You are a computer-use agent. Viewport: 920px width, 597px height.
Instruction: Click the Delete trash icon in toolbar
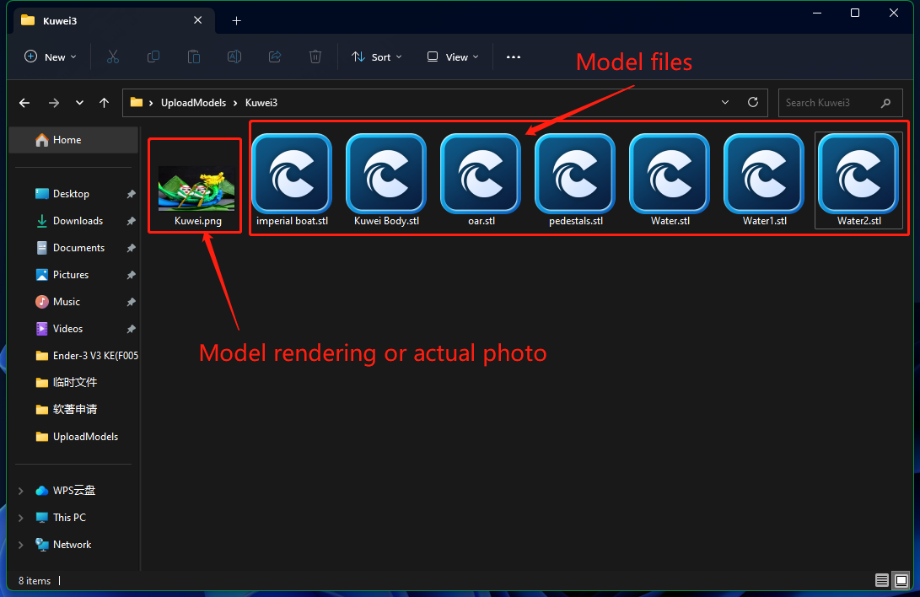(315, 56)
